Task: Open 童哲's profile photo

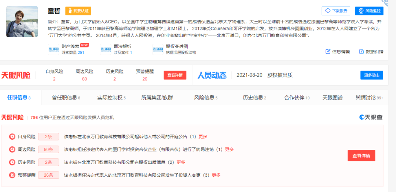Action: point(22,22)
